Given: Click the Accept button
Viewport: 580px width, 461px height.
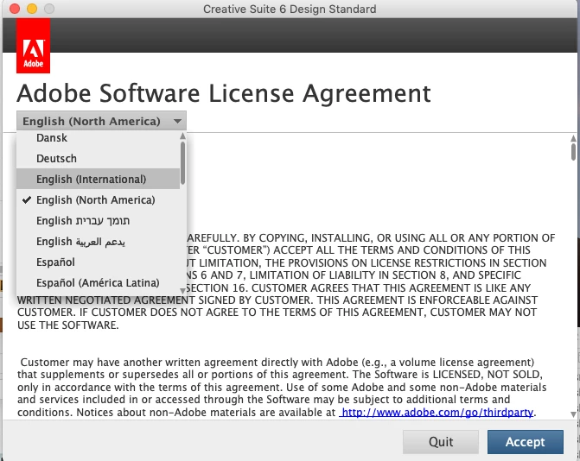Looking at the screenshot, I should pyautogui.click(x=526, y=442).
